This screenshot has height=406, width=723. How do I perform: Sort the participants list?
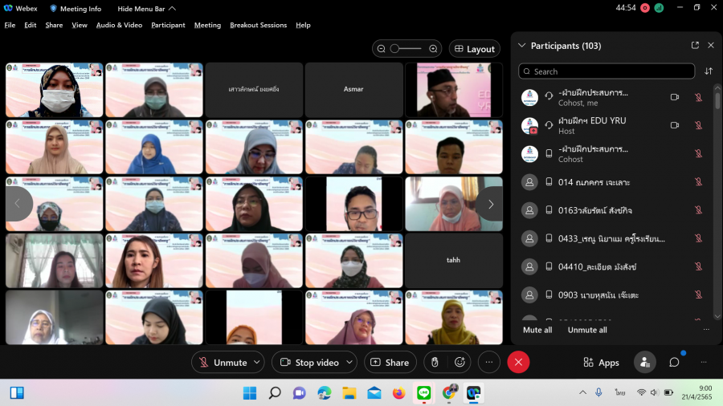(709, 71)
